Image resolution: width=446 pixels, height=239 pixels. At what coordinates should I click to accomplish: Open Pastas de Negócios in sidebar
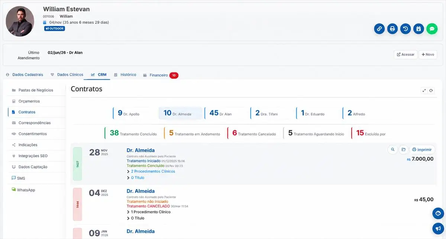tap(36, 90)
